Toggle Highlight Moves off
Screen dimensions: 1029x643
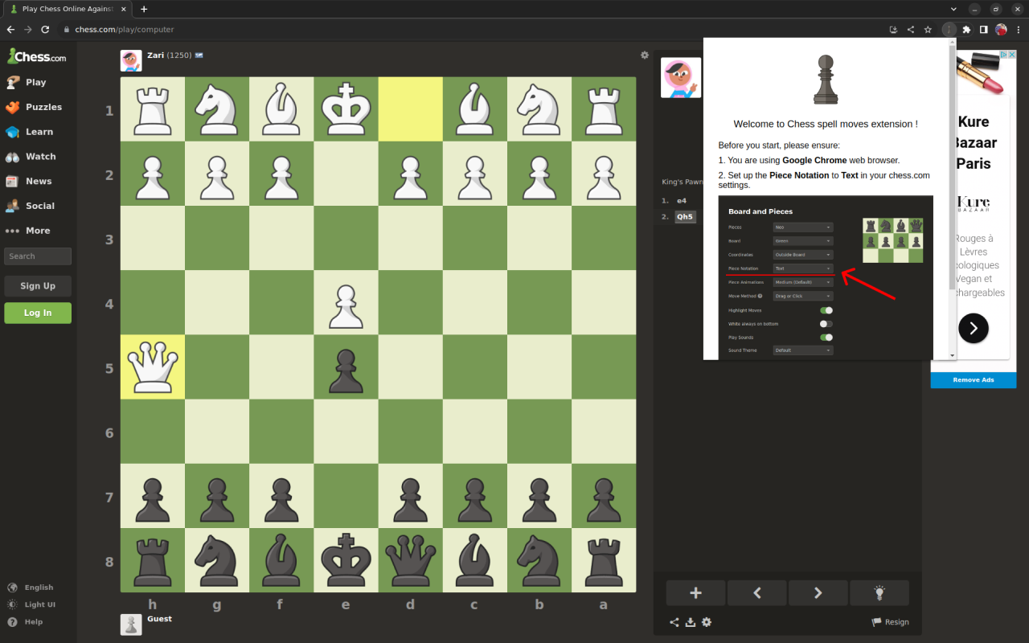tap(826, 310)
